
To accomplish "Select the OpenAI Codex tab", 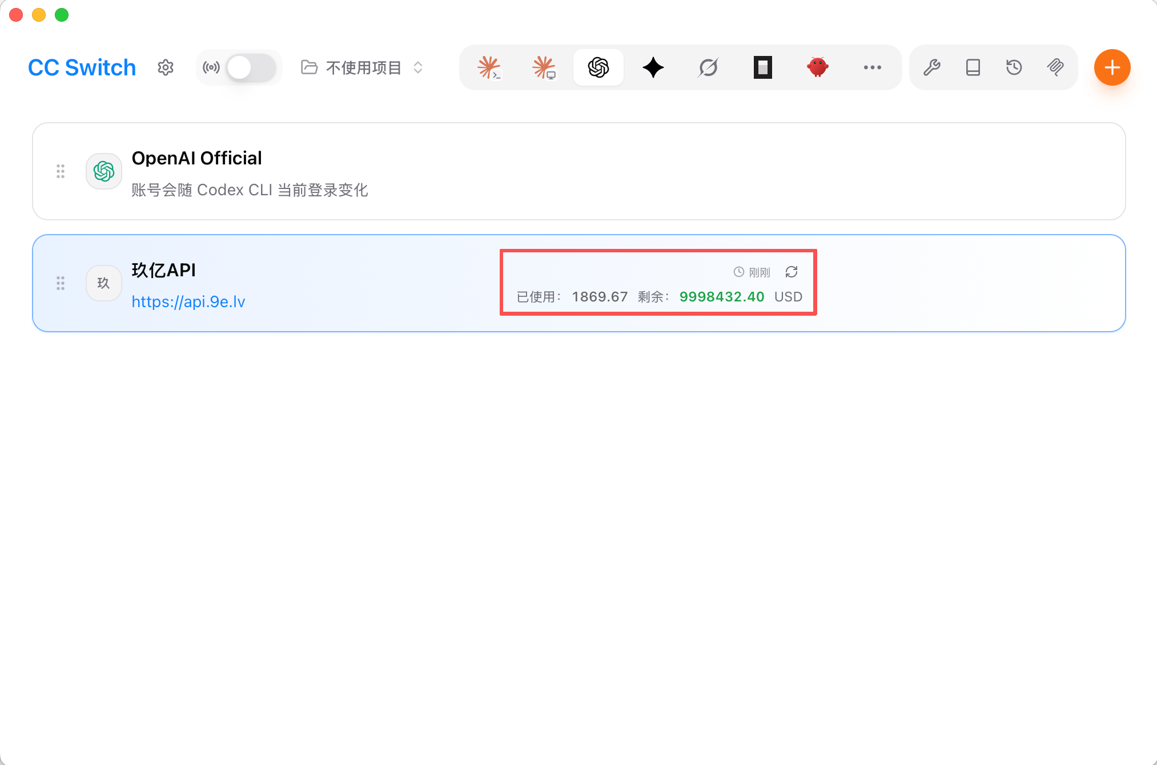I will click(x=598, y=67).
